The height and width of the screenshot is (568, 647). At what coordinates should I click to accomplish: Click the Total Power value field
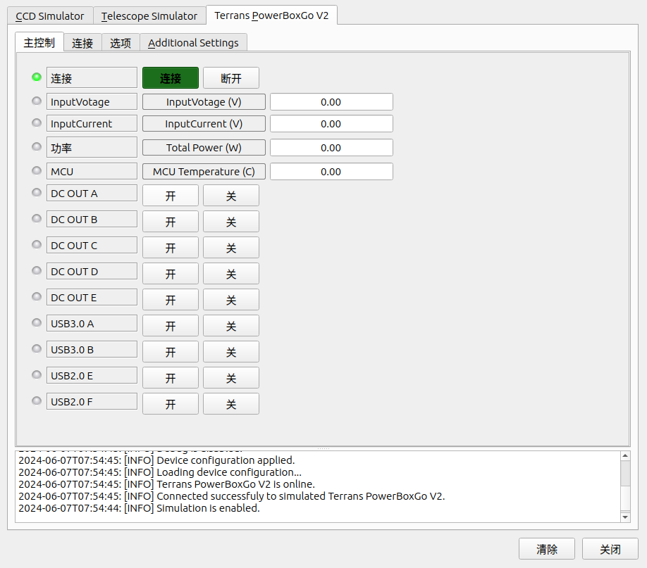pos(331,148)
